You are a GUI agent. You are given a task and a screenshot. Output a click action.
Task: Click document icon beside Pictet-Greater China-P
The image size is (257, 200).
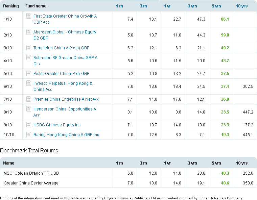(29, 73)
